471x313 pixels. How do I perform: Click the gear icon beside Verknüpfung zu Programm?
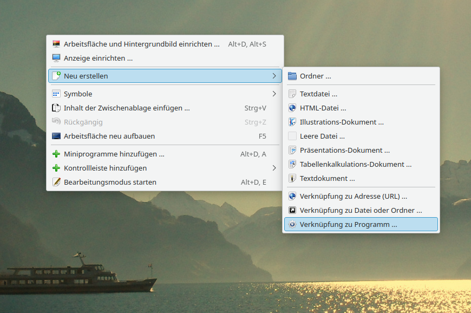coord(292,224)
